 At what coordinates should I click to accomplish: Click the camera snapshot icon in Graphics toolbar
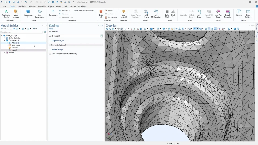235,29
